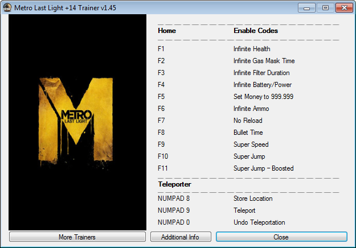
Task: Select the 'Bullet Time' label
Action: click(248, 133)
